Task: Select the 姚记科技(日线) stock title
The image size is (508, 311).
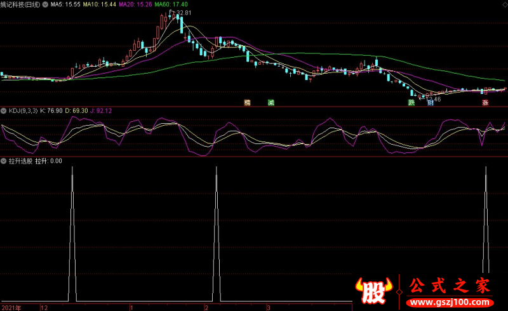Action: coord(20,4)
